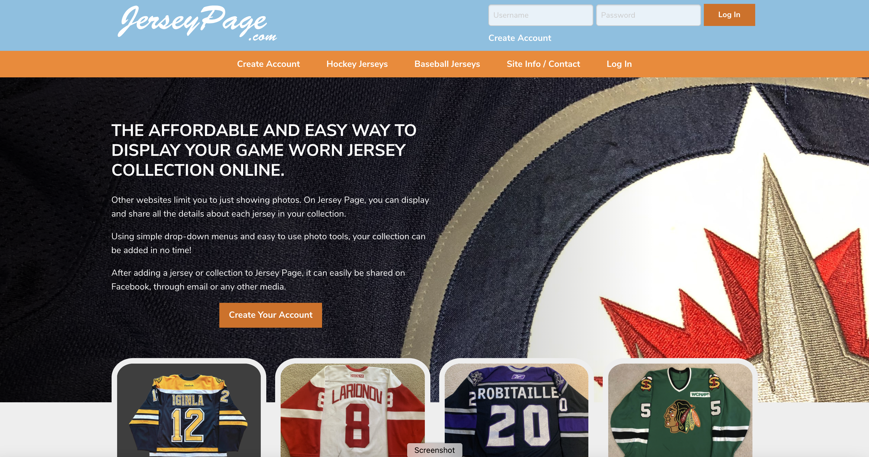The width and height of the screenshot is (869, 457).
Task: Click the JerseyPage.com logo
Action: (197, 23)
